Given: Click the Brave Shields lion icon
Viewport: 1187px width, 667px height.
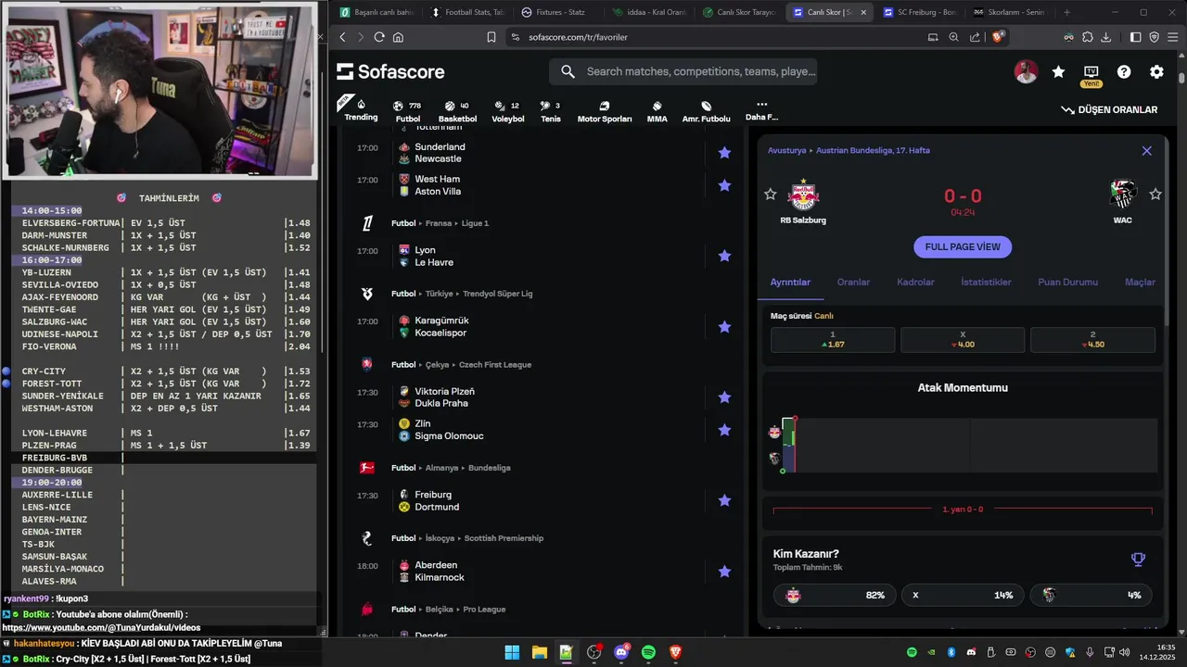Looking at the screenshot, I should [x=998, y=37].
